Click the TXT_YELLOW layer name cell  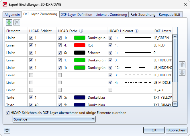pos(162,98)
